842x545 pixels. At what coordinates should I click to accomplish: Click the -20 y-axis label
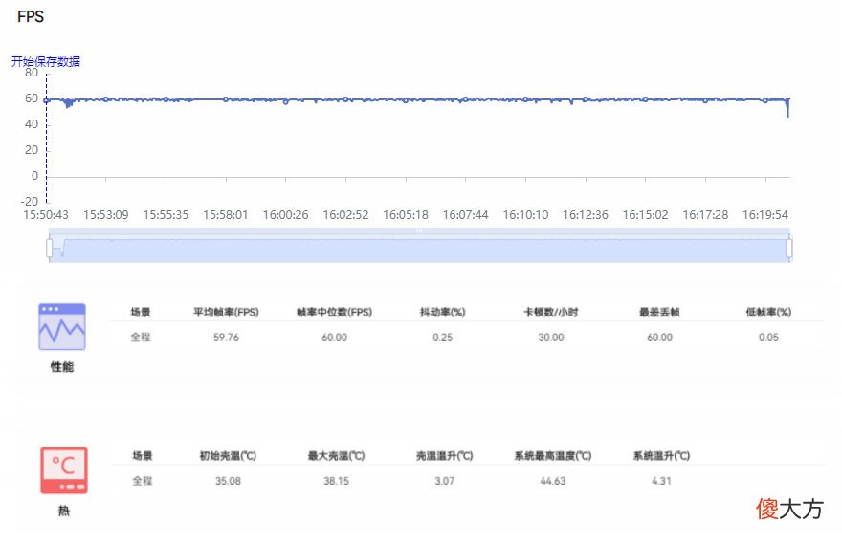coord(30,202)
